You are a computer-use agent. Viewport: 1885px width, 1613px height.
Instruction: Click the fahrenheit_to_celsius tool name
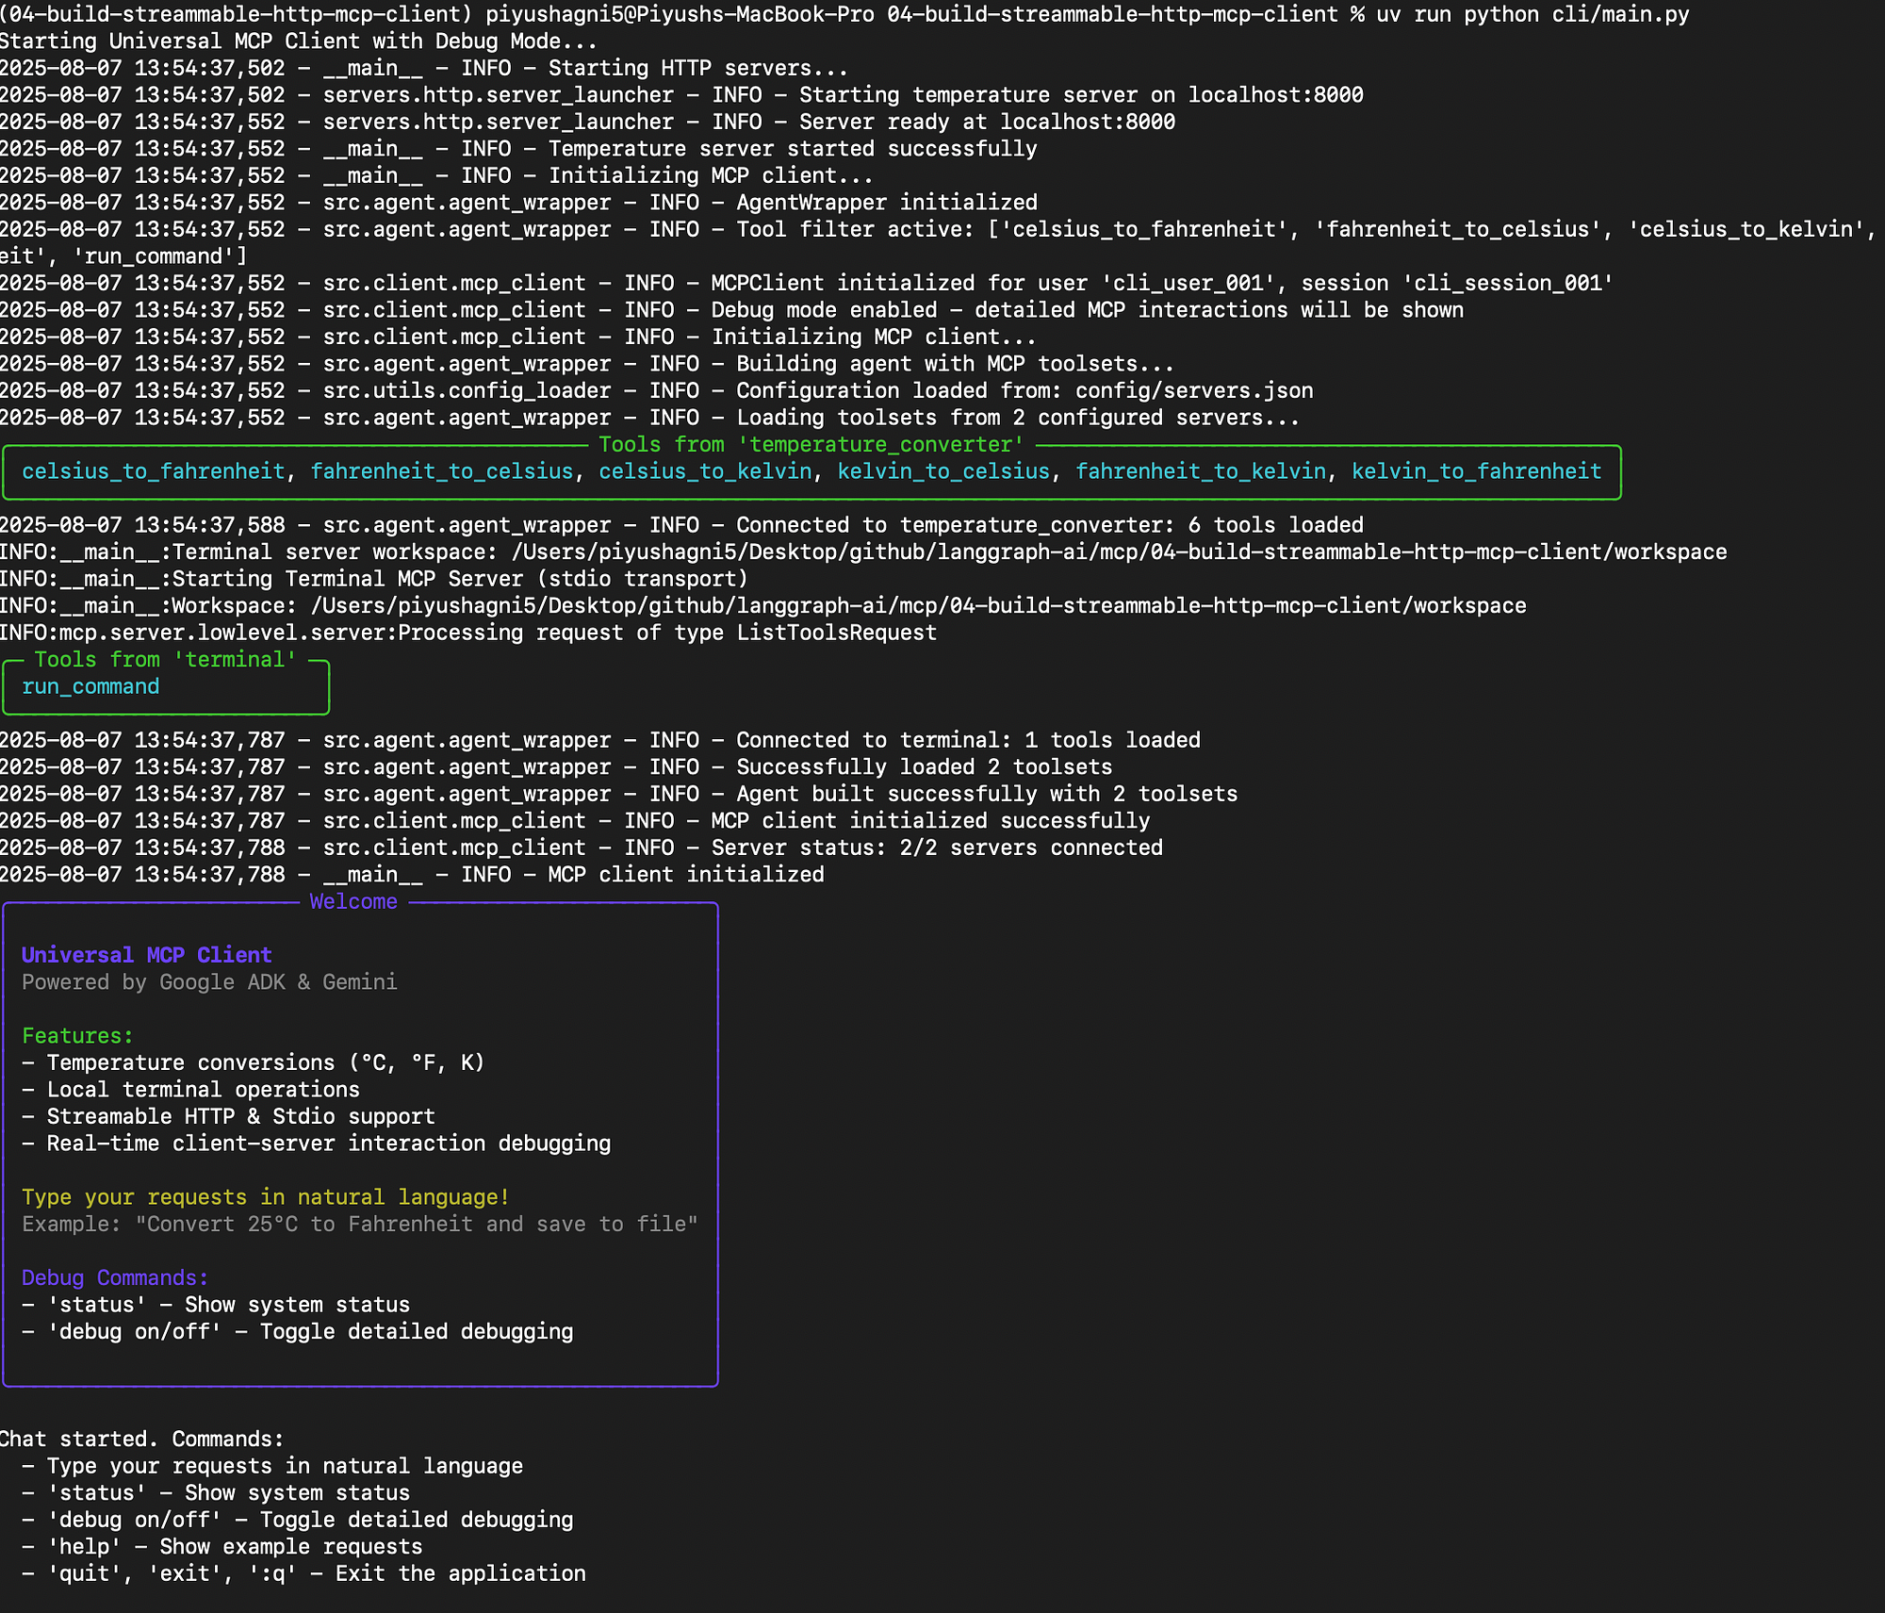[x=441, y=471]
